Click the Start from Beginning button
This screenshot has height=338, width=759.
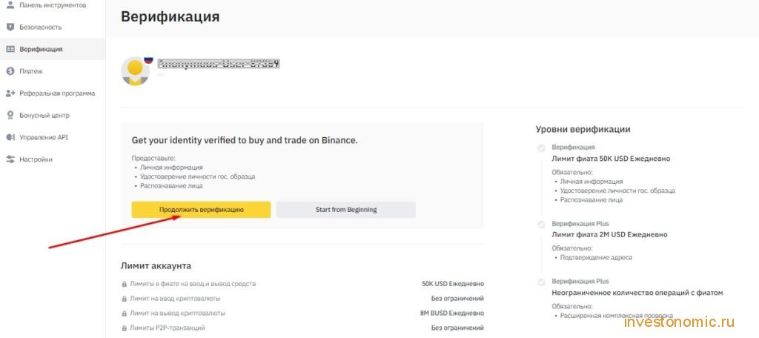346,210
